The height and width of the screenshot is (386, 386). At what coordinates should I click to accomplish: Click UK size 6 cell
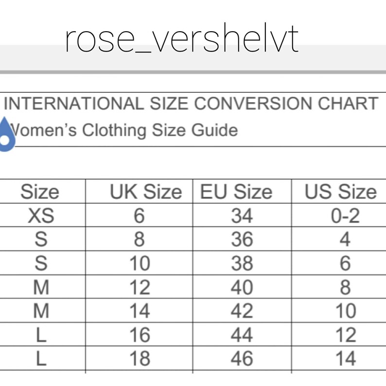pyautogui.click(x=140, y=216)
